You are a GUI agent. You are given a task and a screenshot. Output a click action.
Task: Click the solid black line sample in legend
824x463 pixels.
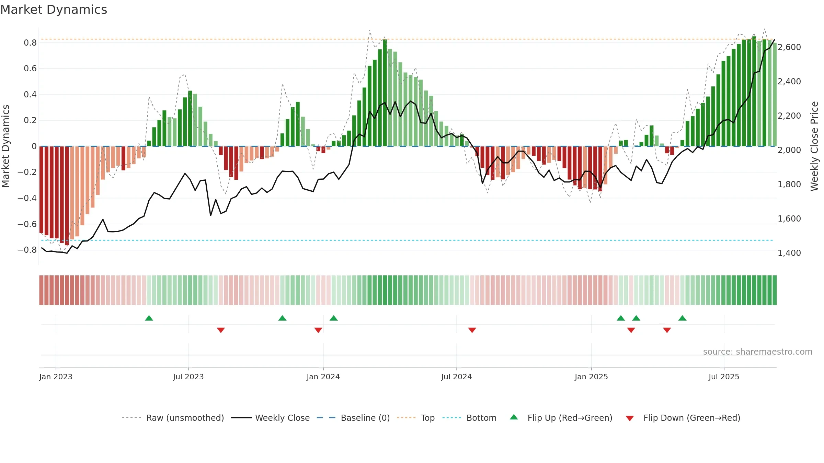click(241, 418)
